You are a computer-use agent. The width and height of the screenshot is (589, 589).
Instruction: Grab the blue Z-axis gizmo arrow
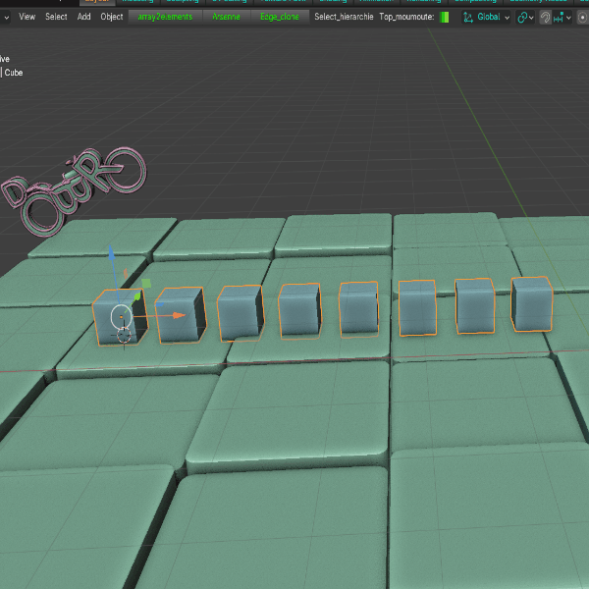[x=112, y=252]
